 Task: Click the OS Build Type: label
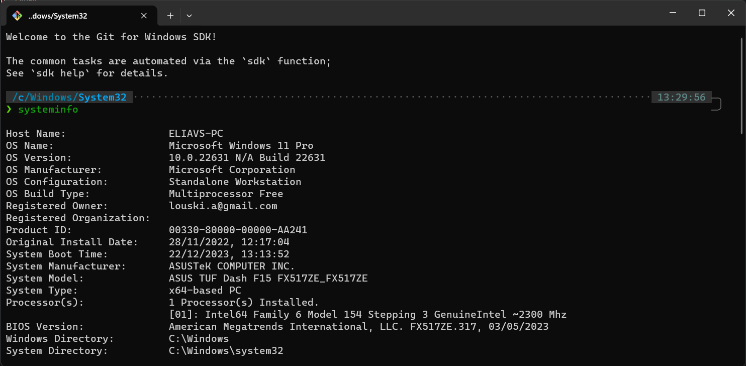[48, 194]
